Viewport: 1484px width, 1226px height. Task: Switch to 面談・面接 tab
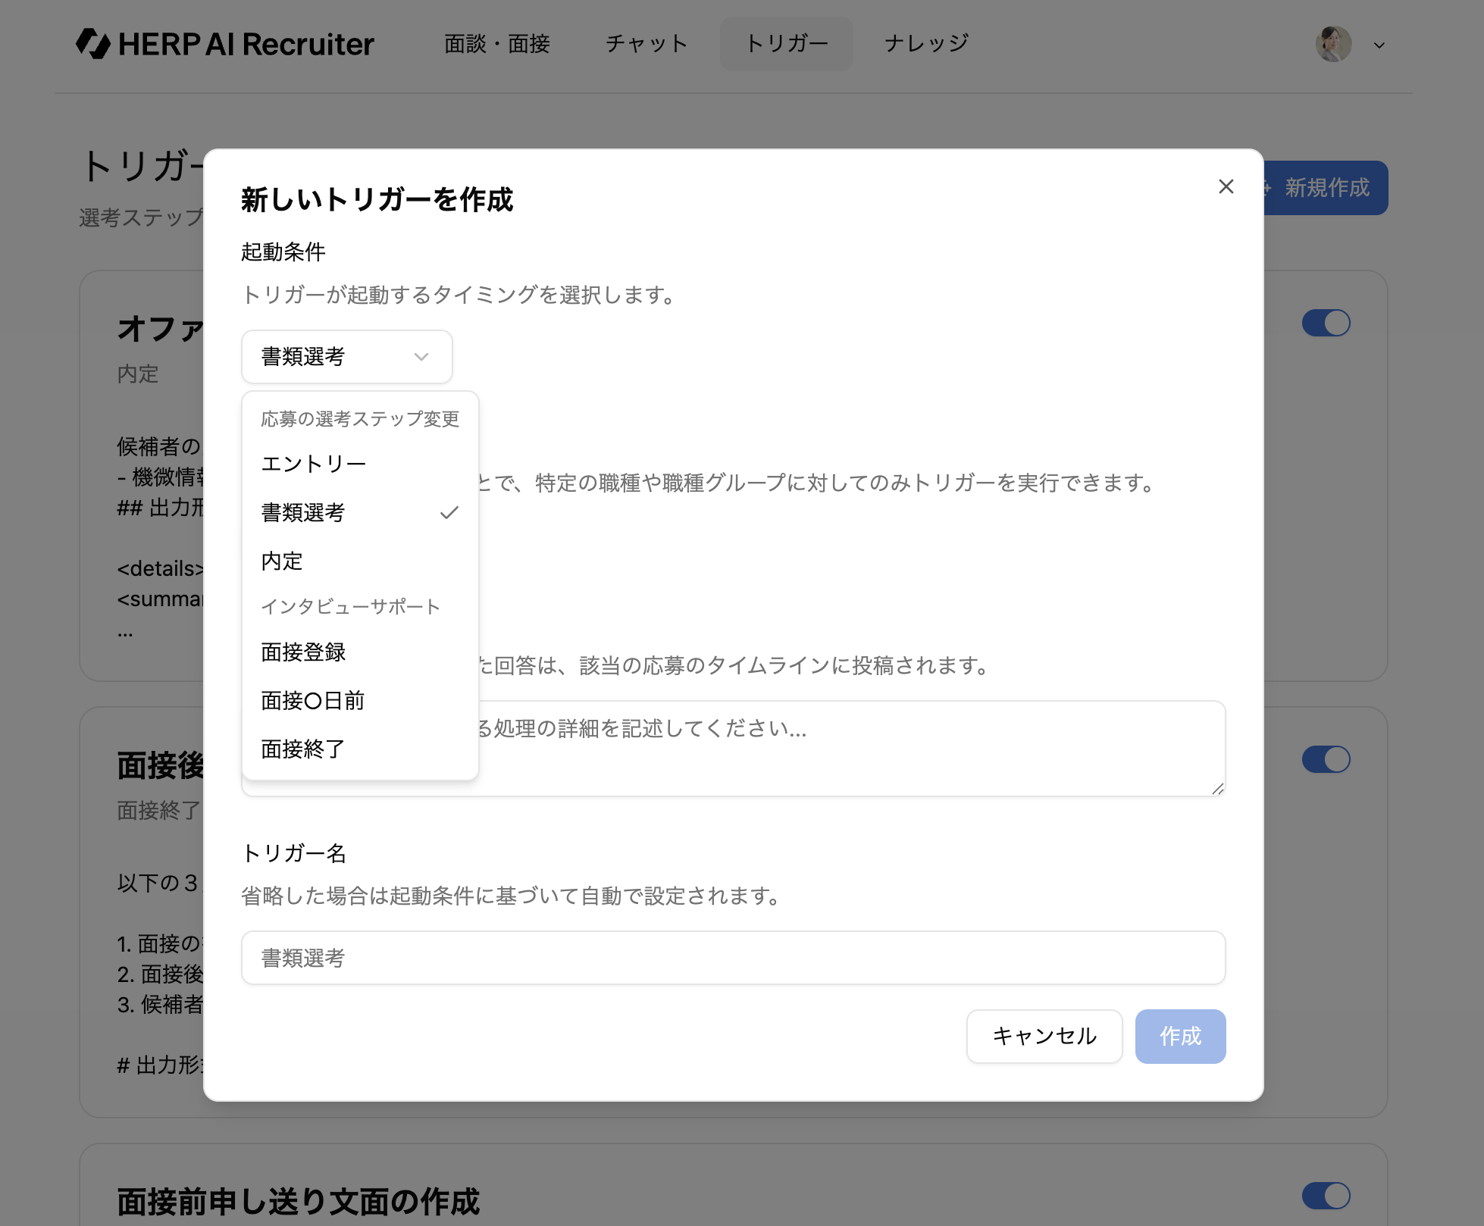[x=497, y=44]
